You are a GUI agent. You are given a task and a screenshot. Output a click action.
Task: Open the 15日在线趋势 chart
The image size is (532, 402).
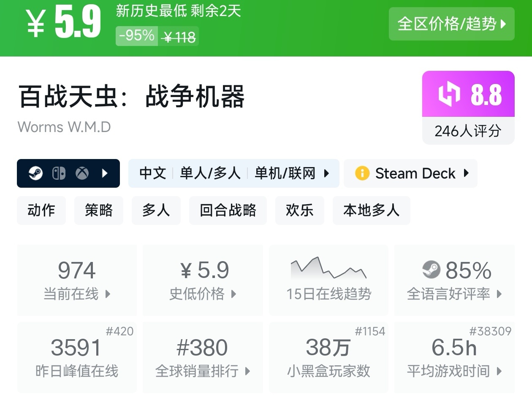click(328, 280)
